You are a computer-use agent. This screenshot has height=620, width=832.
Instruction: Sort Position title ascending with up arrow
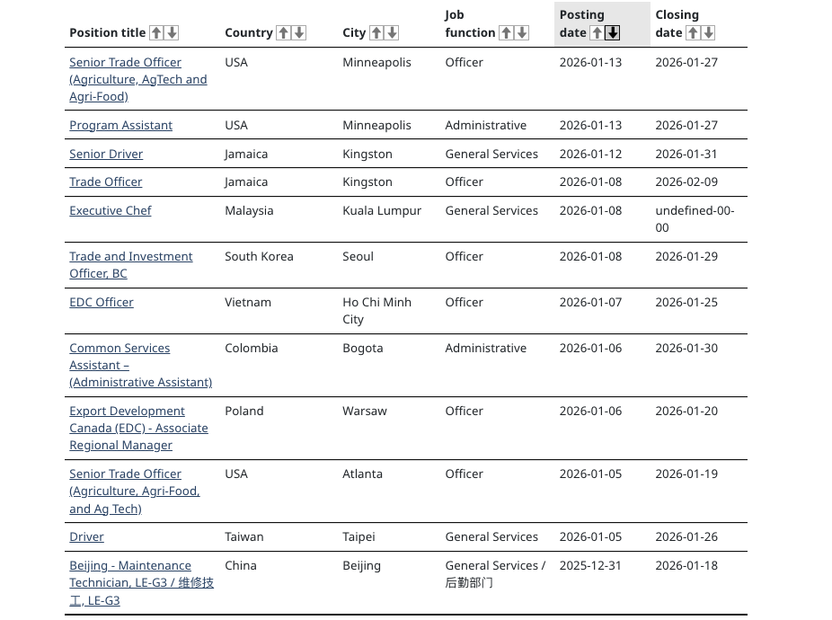(155, 32)
